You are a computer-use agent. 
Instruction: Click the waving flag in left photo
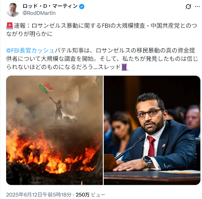click(46, 88)
